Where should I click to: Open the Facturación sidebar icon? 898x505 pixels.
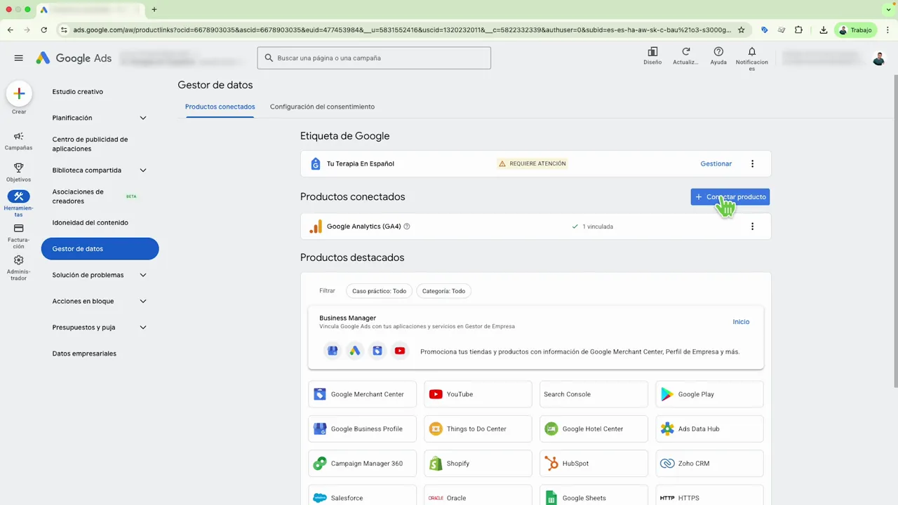pyautogui.click(x=18, y=229)
